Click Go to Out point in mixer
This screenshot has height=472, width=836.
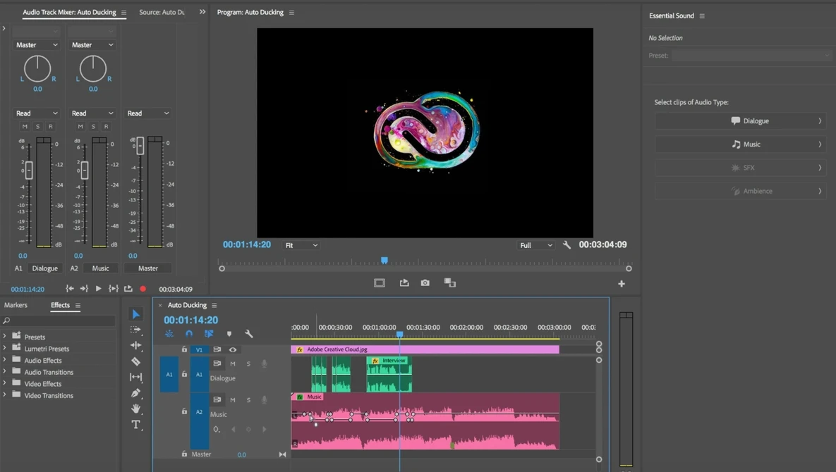pyautogui.click(x=84, y=288)
